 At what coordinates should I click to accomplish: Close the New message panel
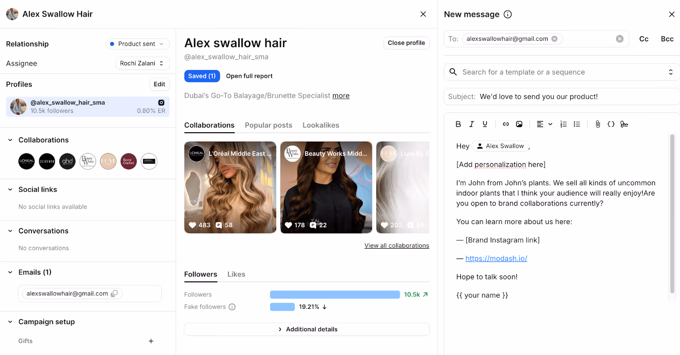pos(671,14)
